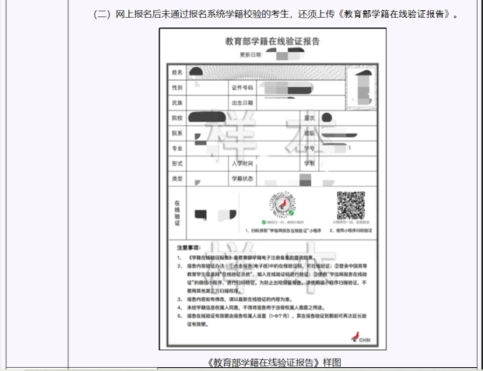
Task: Click note 5 about 报告在线验证有效期
Action: (x=271, y=320)
